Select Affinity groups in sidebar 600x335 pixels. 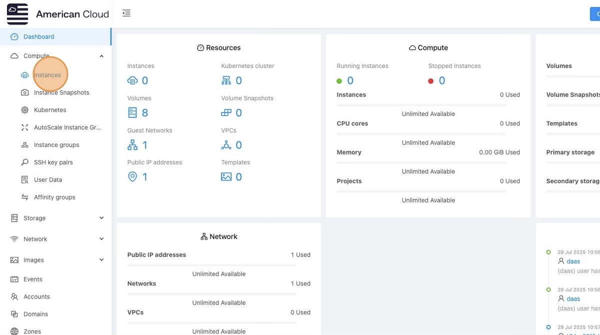[x=54, y=197]
